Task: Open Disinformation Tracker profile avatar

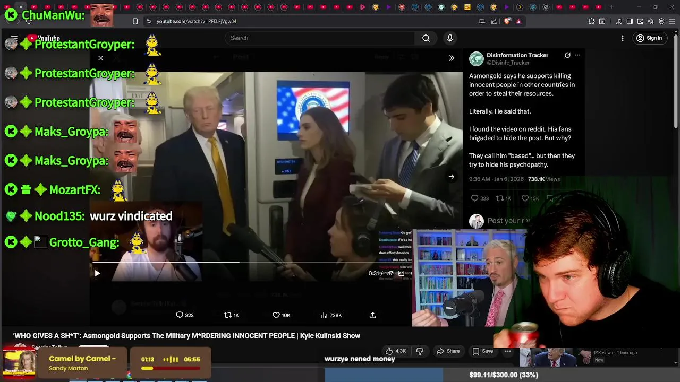Action: [x=477, y=58]
